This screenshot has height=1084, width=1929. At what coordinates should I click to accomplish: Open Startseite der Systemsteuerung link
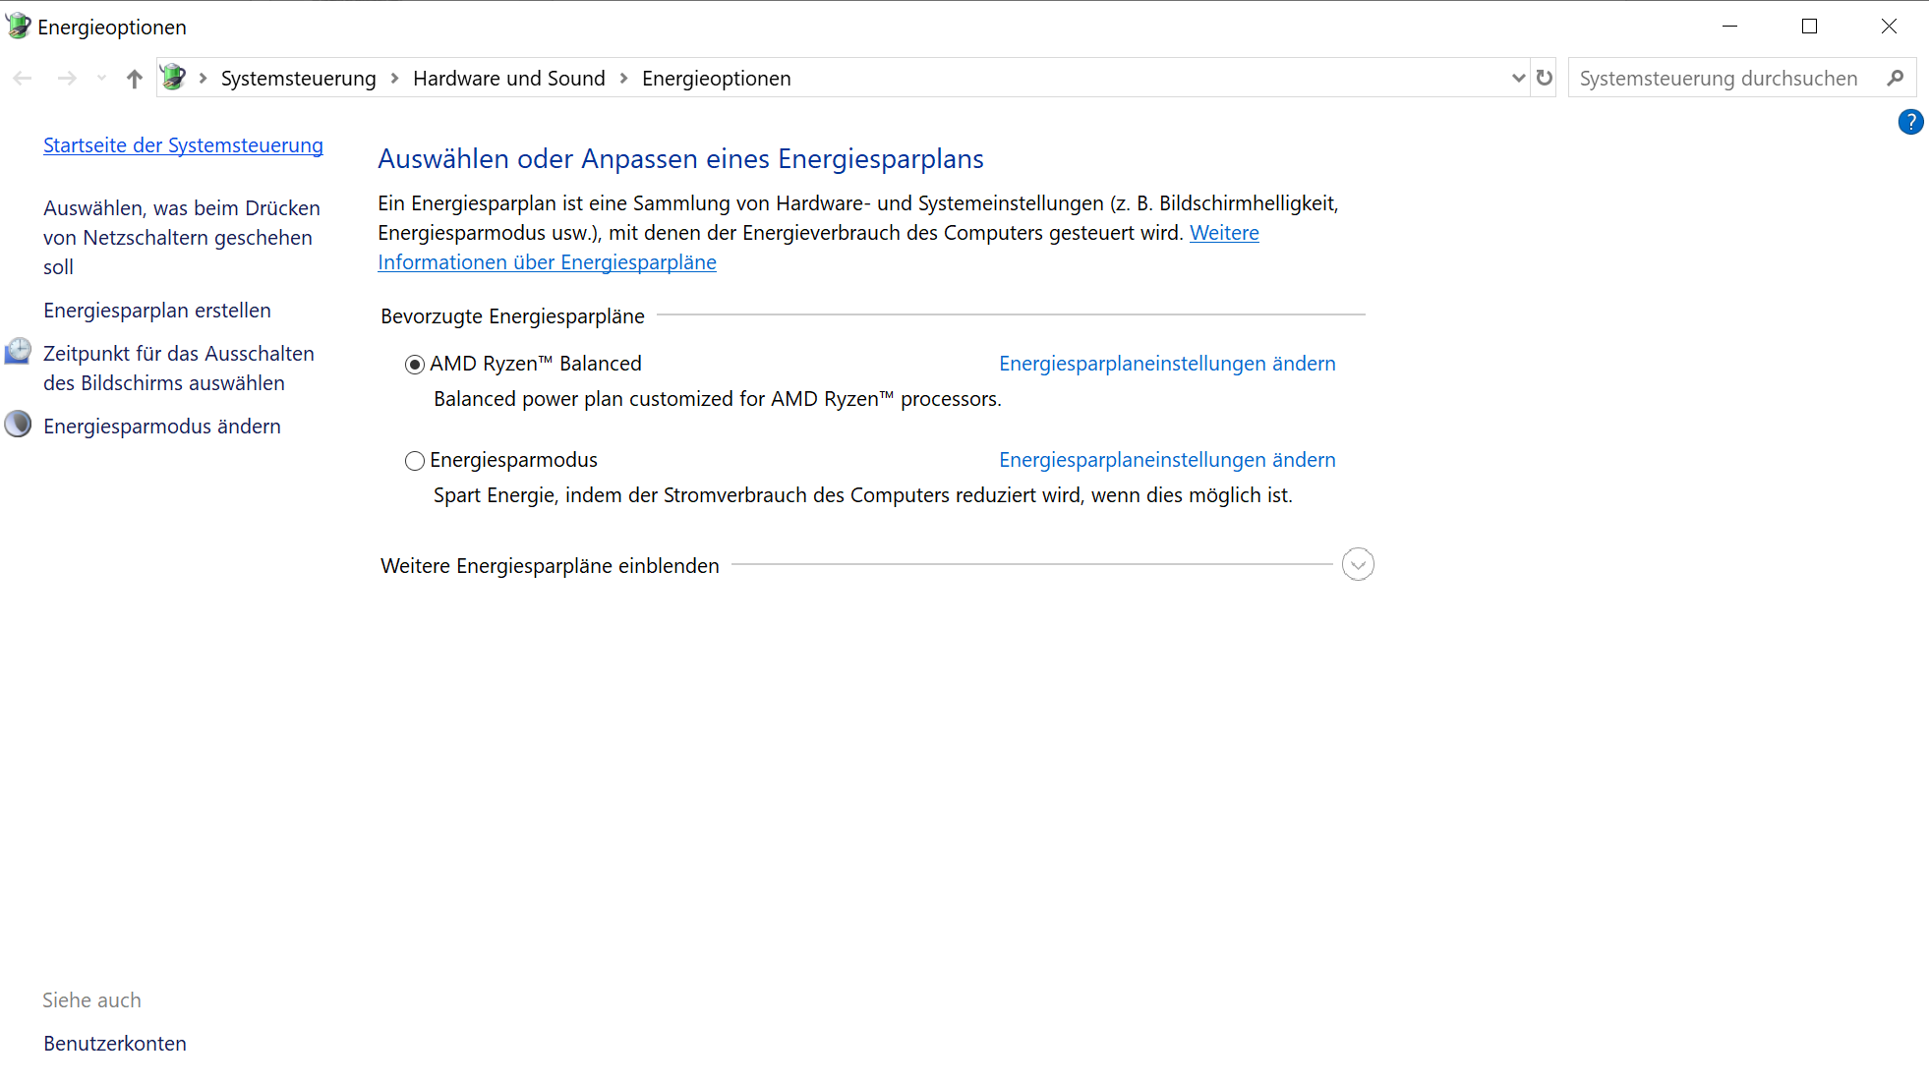click(x=183, y=145)
